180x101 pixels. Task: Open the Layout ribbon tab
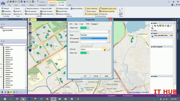point(52,5)
